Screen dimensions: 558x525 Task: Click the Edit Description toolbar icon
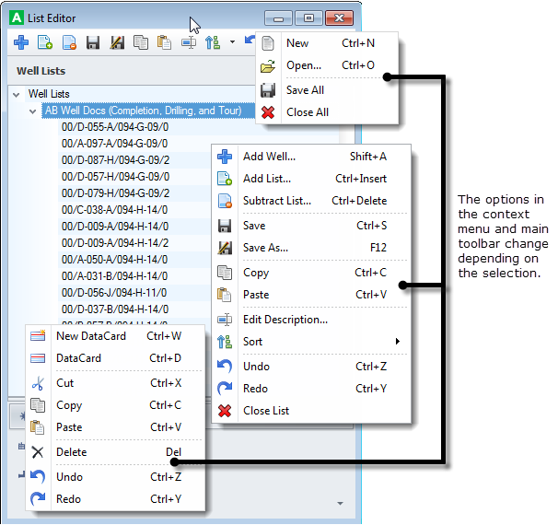pos(189,42)
